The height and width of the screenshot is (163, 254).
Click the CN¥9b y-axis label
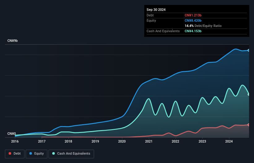click(x=12, y=41)
